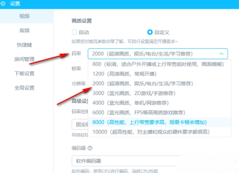
Task: Select the 自定义 quality radio button
Action: coord(150,32)
